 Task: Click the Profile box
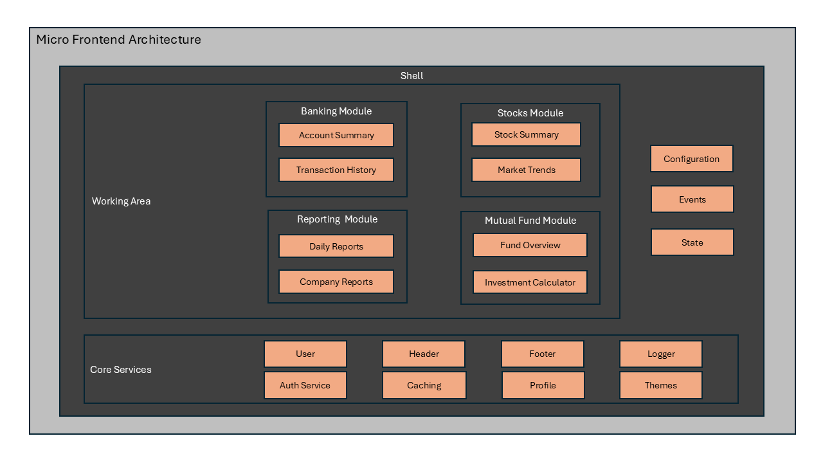pyautogui.click(x=543, y=385)
